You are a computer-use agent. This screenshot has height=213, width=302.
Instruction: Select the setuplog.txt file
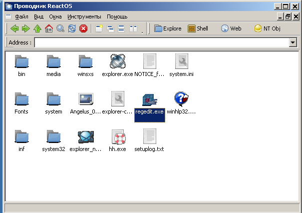tap(149, 141)
